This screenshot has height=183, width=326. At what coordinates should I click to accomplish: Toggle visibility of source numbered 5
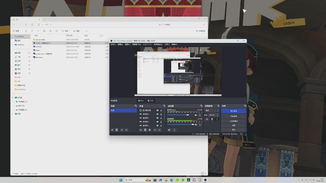click(x=157, y=118)
